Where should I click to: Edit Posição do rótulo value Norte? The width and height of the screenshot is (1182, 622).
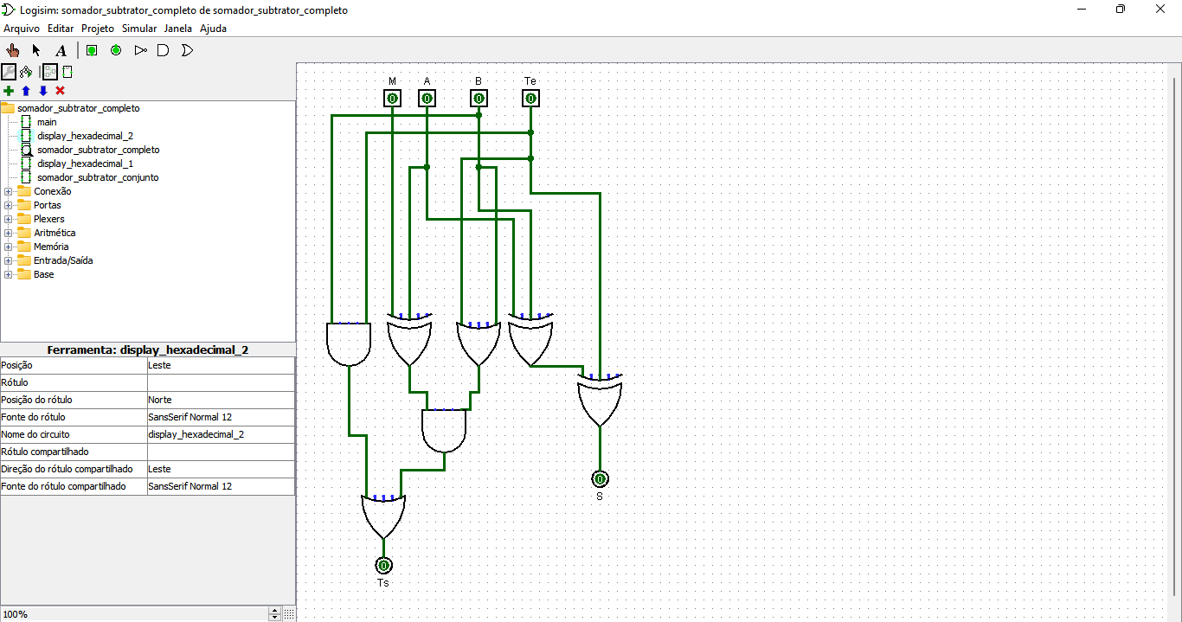click(221, 400)
